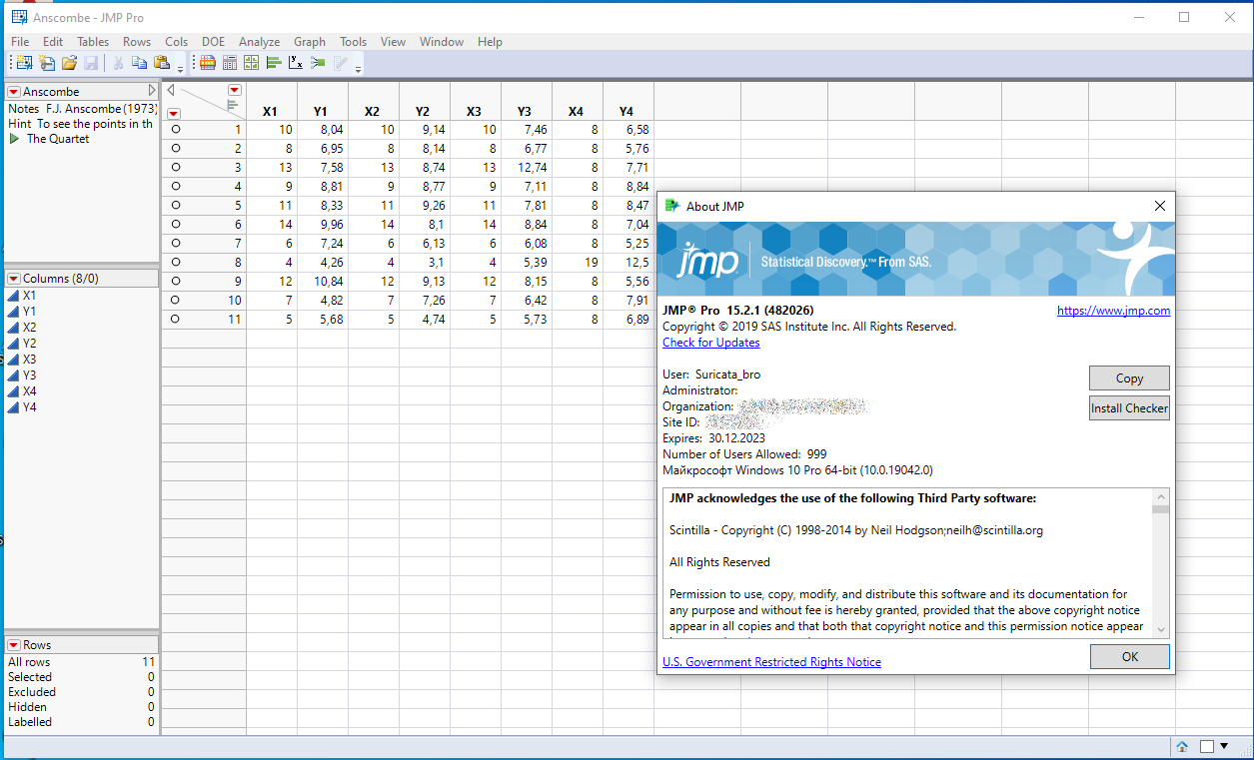Click OK in the About JMP dialog
This screenshot has height=760, width=1254.
click(1129, 656)
